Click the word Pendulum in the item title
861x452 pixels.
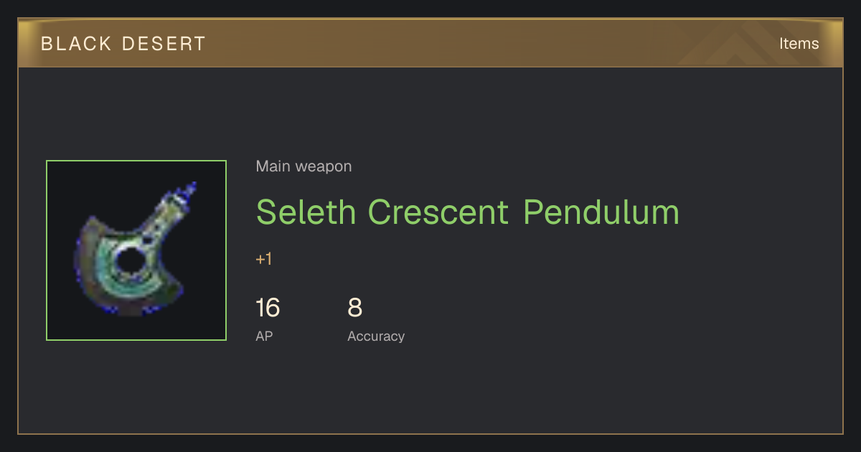coord(601,212)
